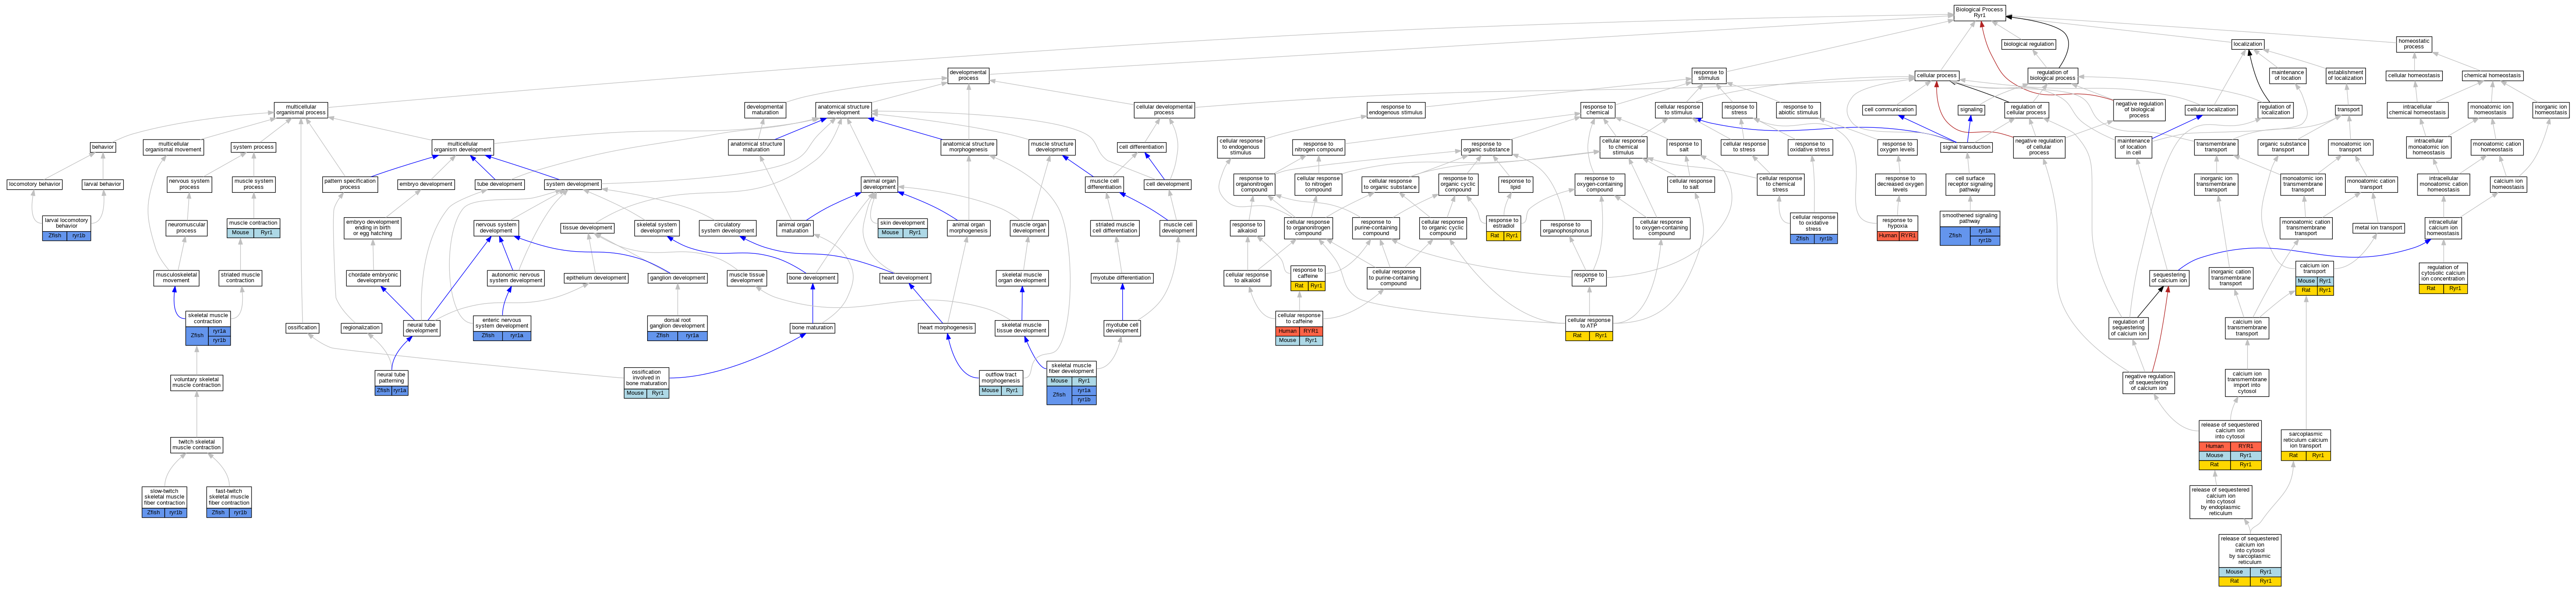Image resolution: width=2576 pixels, height=591 pixels.
Task: Select the 'cellular response to caffeine' node
Action: click(x=1299, y=328)
